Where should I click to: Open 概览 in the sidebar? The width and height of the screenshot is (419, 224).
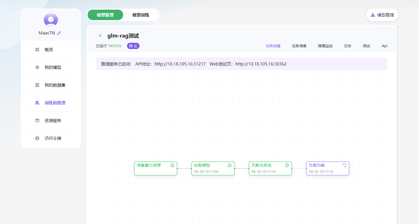51,50
